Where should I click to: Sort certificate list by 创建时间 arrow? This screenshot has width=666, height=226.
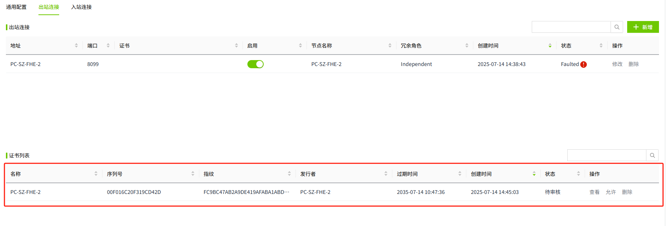[534, 174]
